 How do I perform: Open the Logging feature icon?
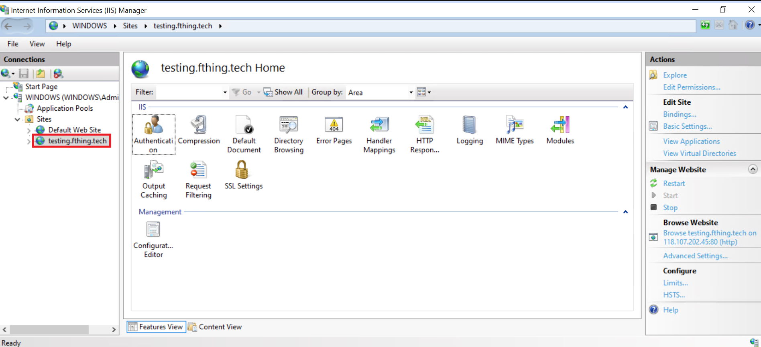click(469, 125)
